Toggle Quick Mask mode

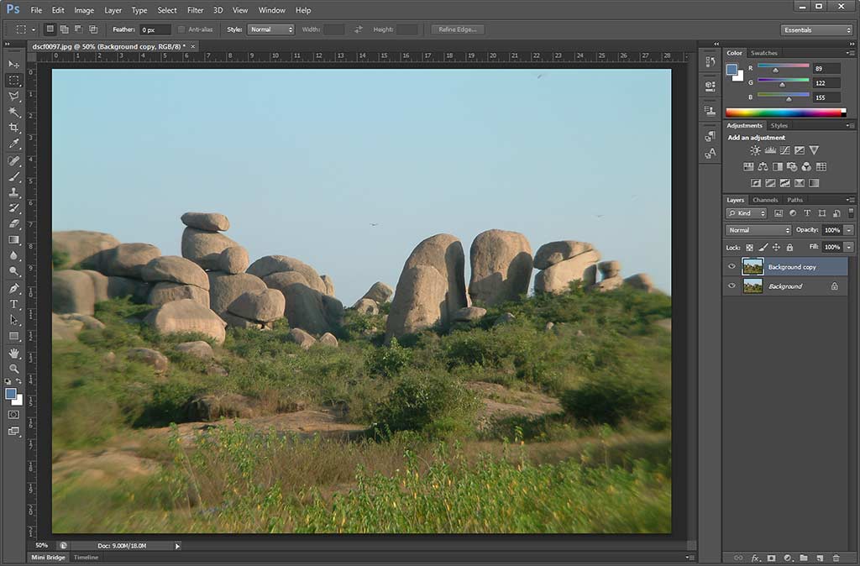[13, 415]
